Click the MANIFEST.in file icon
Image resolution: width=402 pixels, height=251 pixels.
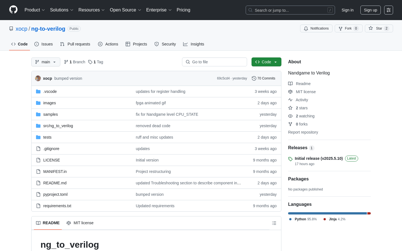38,172
